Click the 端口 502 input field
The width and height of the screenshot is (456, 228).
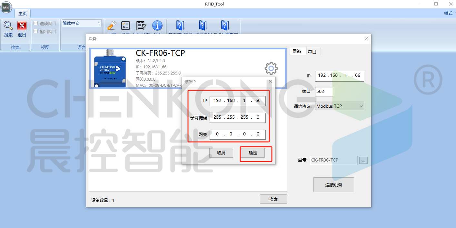324,91
